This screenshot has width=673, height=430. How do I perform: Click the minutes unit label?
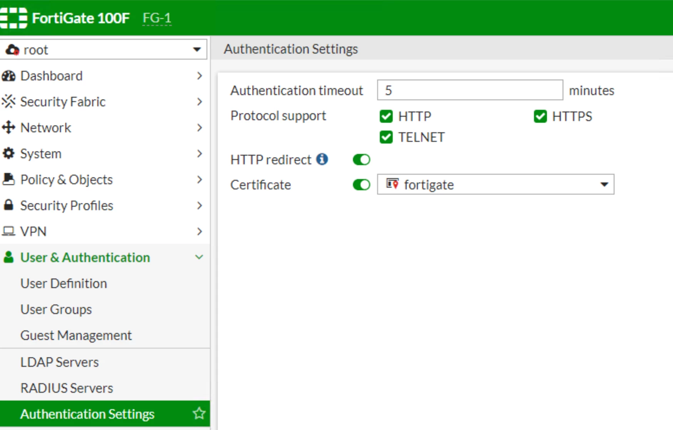pos(591,90)
